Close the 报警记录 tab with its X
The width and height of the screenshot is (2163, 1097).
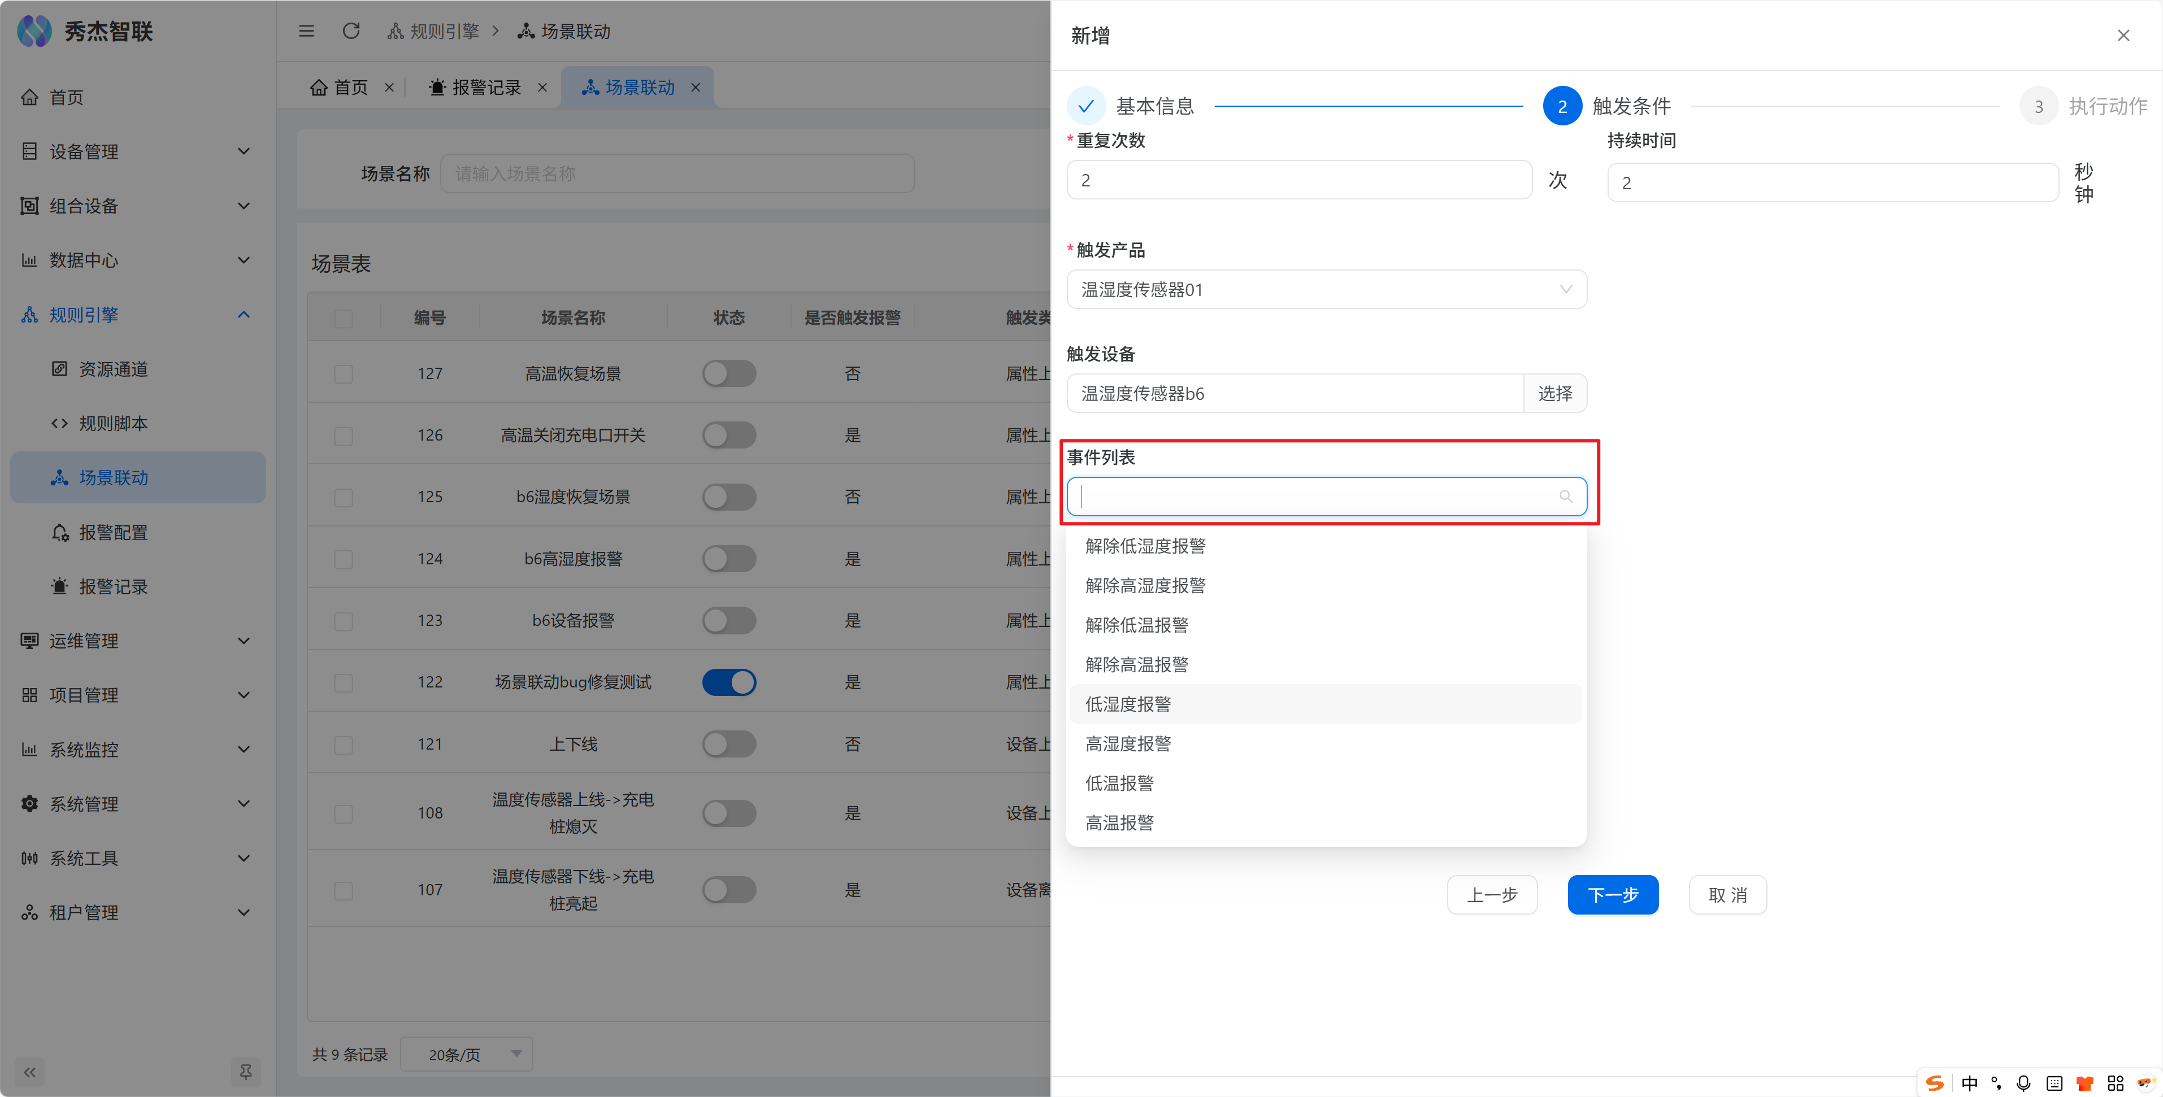tap(542, 88)
